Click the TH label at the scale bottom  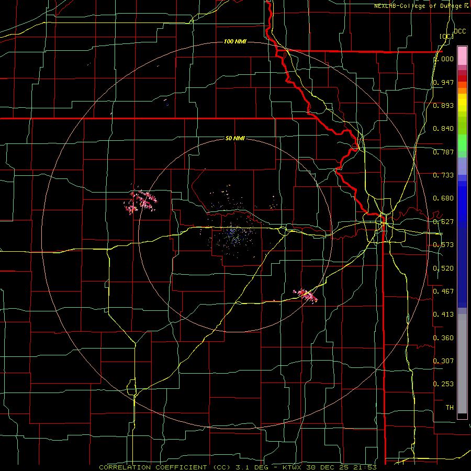(x=450, y=408)
